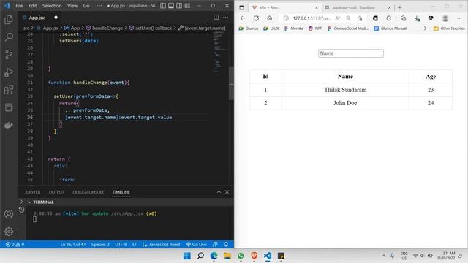Open the File menu
The image size is (468, 263).
pyautogui.click(x=19, y=6)
